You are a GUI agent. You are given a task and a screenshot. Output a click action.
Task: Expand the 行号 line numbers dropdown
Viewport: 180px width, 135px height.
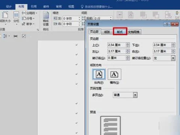click(28, 18)
